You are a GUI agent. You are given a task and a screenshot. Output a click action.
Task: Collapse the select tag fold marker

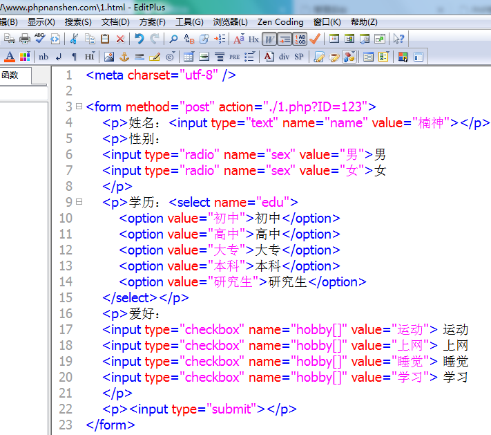click(79, 202)
